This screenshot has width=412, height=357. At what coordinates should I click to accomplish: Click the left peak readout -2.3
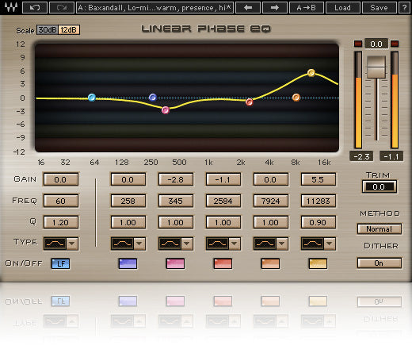[x=361, y=156]
